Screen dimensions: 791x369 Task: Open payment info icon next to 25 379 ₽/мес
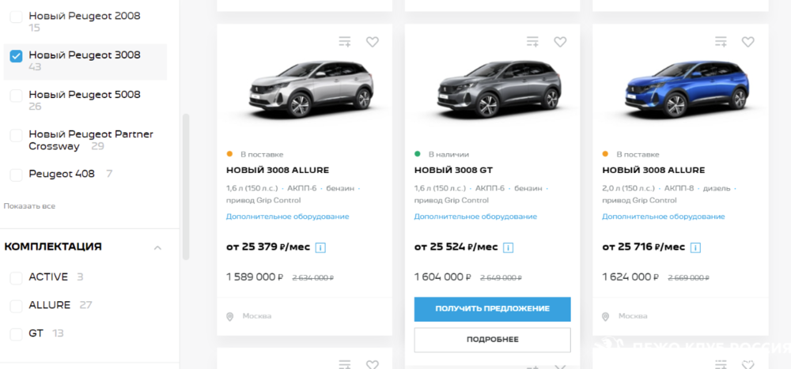321,247
